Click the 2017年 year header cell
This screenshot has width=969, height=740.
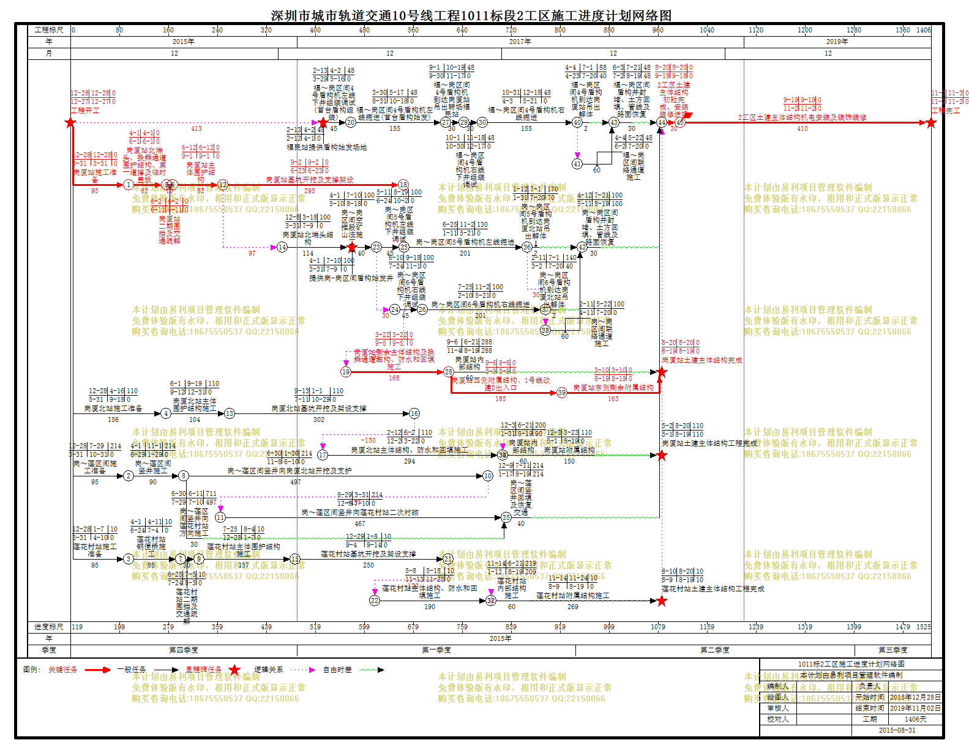(520, 42)
